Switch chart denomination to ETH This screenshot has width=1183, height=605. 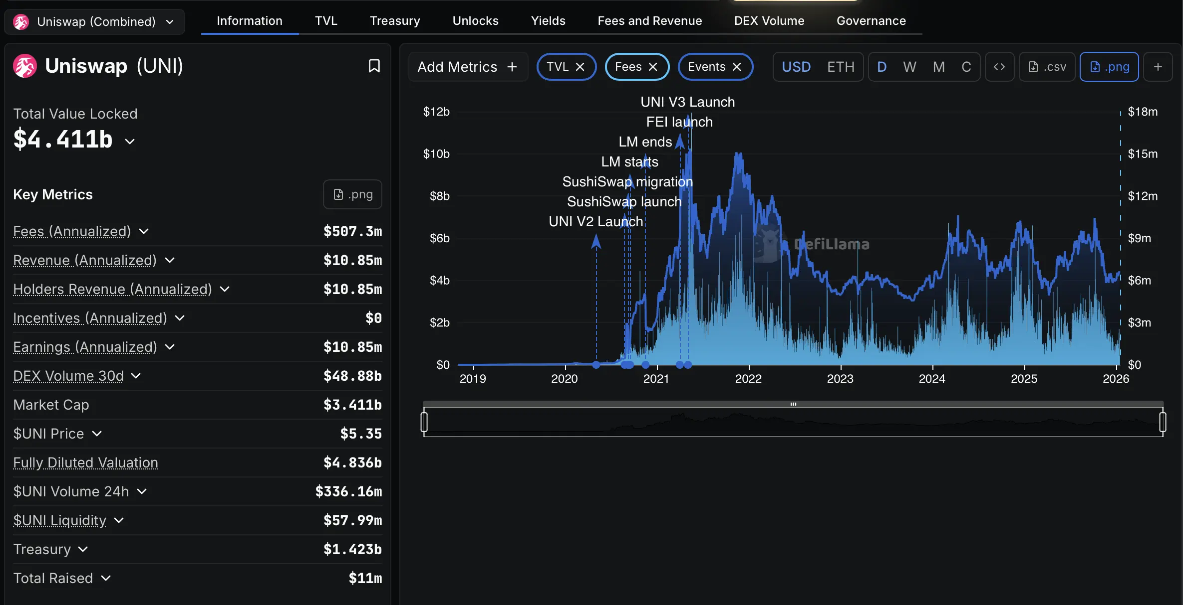tap(841, 66)
